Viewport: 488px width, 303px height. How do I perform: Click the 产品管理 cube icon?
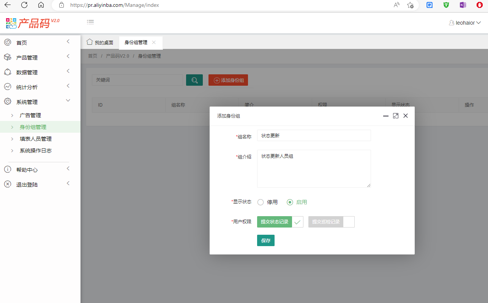(x=8, y=57)
